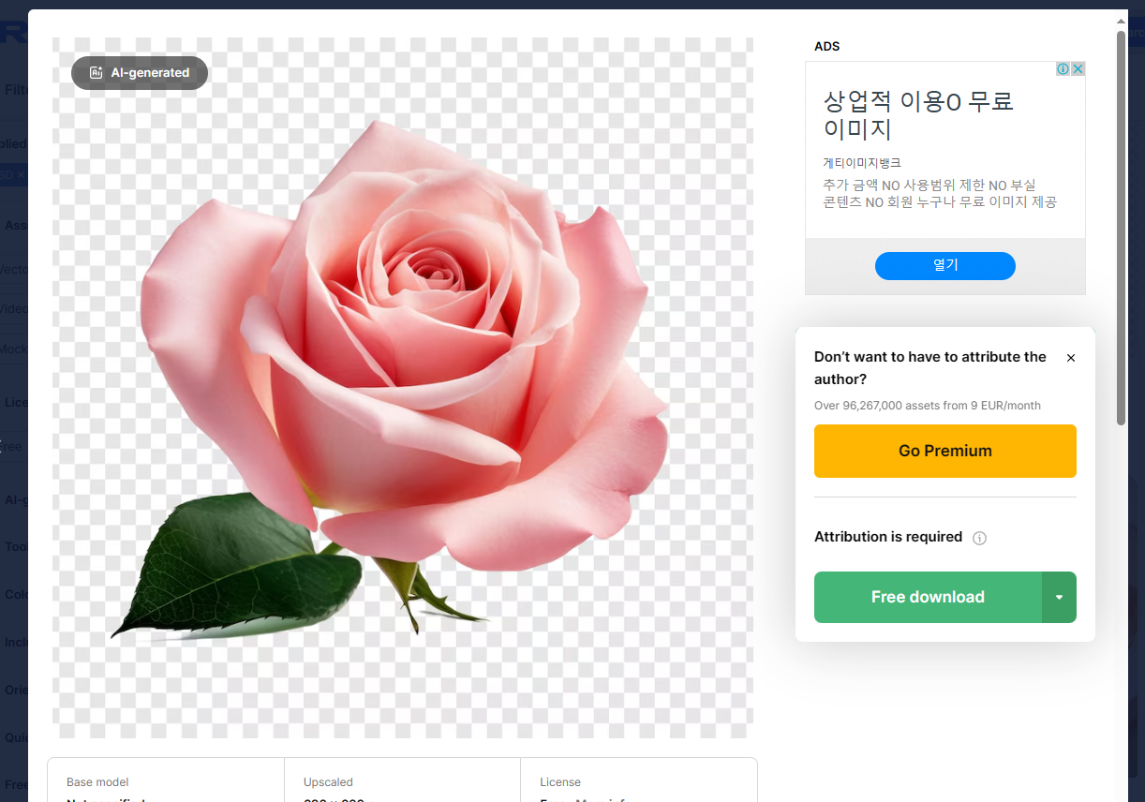Viewport: 1145px width, 802px height.
Task: Remove the applied '3D' filter chip
Action: click(22, 175)
